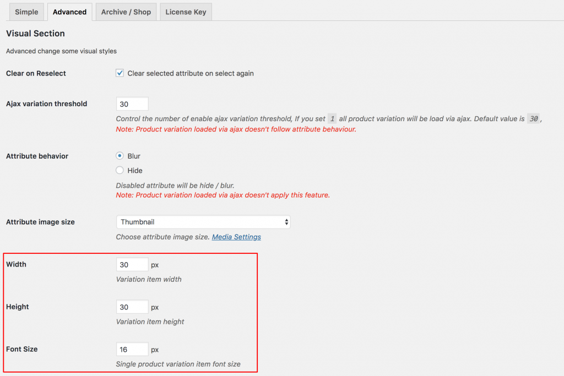Click the 'Font Size' row label
Screen dimensions: 564x376
21,349
